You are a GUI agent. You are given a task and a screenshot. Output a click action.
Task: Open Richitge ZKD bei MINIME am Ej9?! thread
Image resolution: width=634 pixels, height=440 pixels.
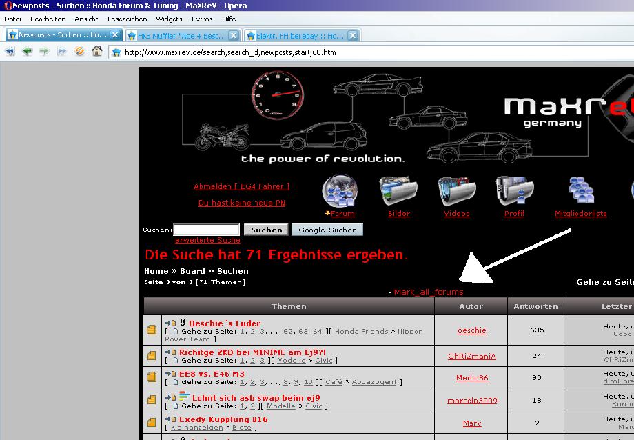252,352
